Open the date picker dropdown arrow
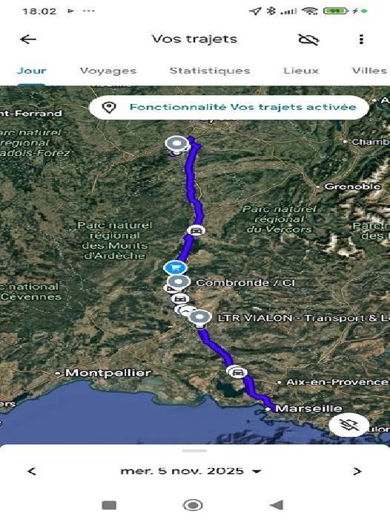This screenshot has height=520, width=390. (257, 471)
